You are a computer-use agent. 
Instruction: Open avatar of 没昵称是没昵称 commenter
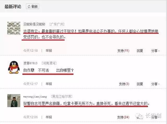click(x=14, y=28)
